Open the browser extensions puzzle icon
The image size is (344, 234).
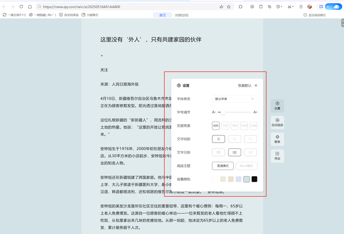240,7
